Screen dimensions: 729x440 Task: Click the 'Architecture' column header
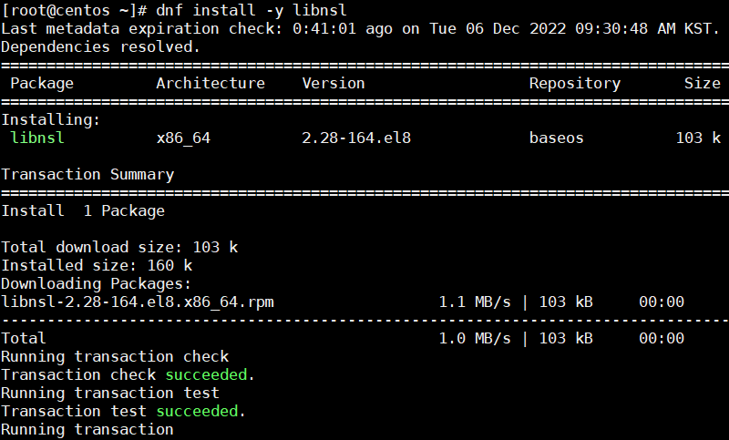[210, 83]
